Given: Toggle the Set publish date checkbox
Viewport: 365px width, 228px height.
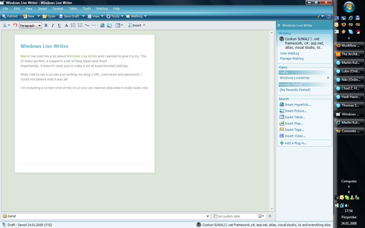Looking at the screenshot, I should 216,216.
